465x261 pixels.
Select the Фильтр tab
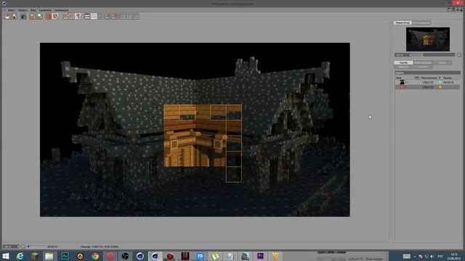(x=403, y=67)
